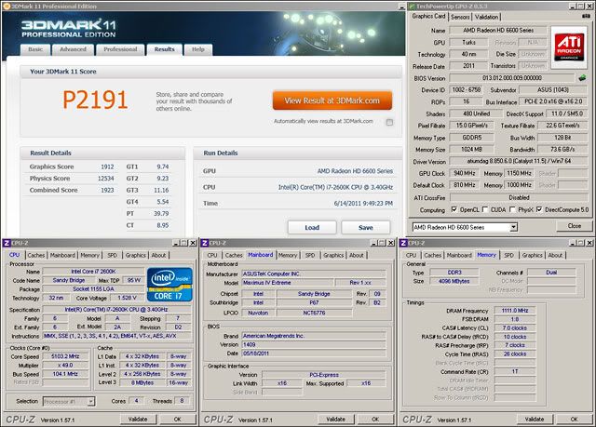Click the Physics Score value 12534
Viewport: 596px width, 427px height.
[x=105, y=179]
